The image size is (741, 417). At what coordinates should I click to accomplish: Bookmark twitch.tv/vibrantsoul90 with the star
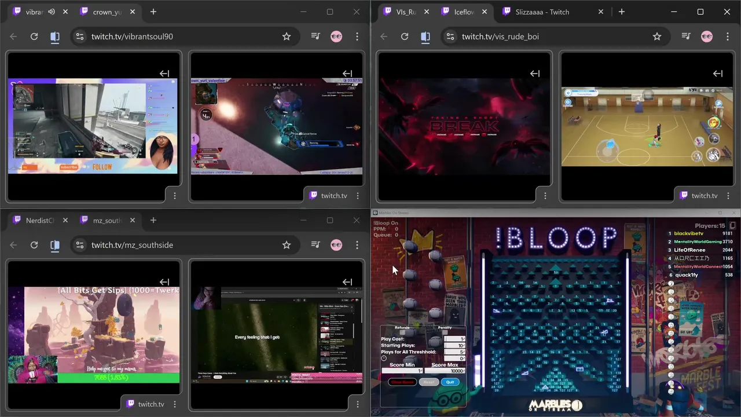[287, 36]
